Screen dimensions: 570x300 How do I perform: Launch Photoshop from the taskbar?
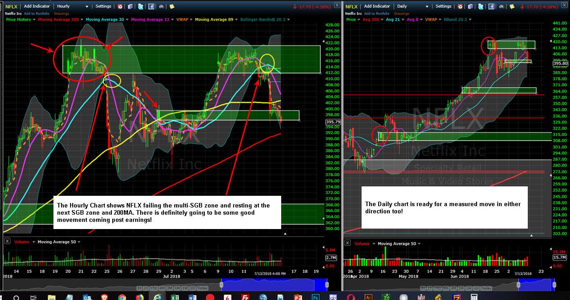pyautogui.click(x=315, y=297)
